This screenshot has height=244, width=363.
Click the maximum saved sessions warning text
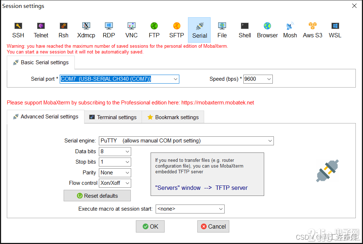coord(118,49)
